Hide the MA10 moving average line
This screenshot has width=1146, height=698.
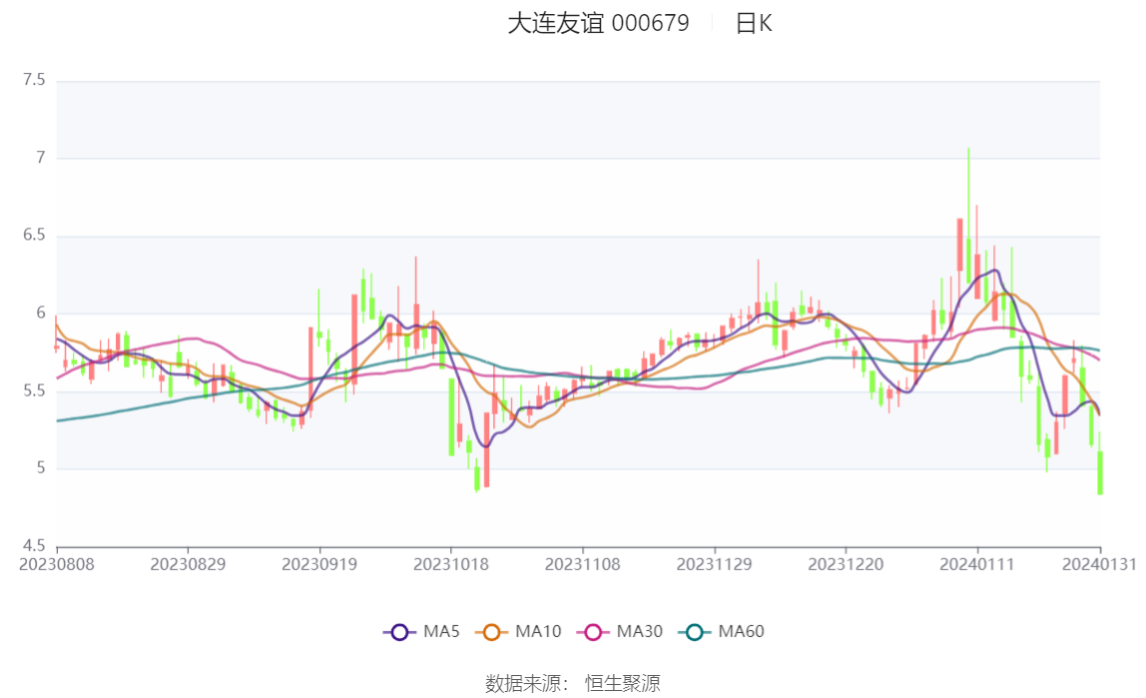[x=518, y=631]
